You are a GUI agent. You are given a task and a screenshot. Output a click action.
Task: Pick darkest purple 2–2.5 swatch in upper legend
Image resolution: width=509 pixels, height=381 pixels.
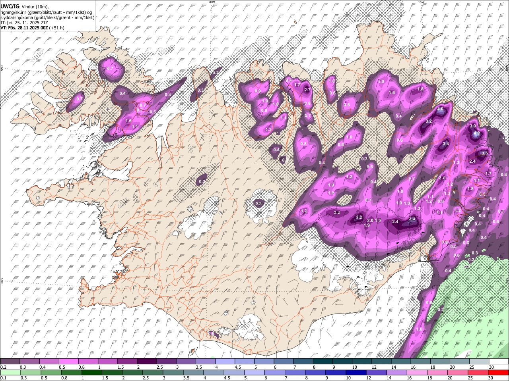click(x=147, y=362)
